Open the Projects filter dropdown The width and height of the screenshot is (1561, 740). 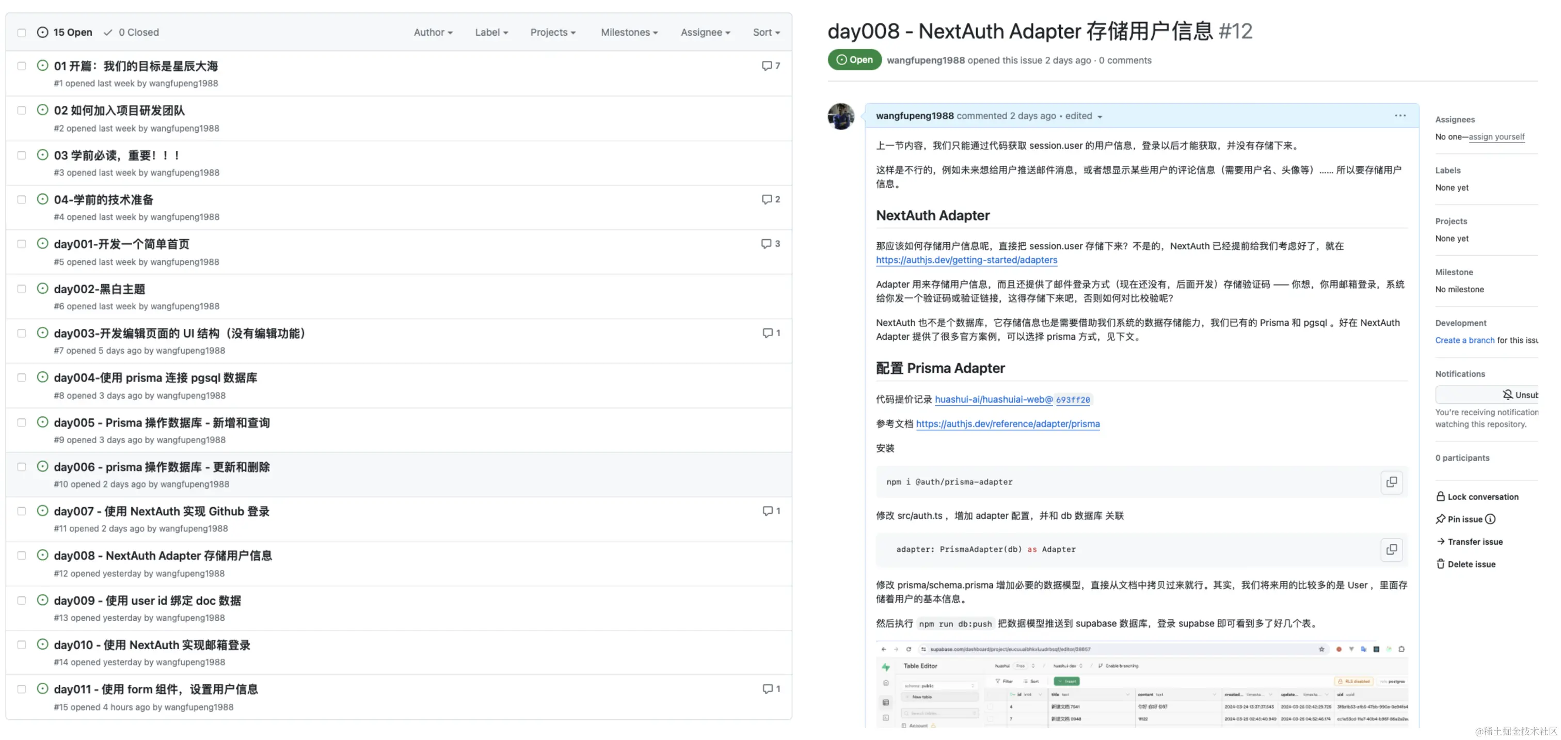click(553, 32)
